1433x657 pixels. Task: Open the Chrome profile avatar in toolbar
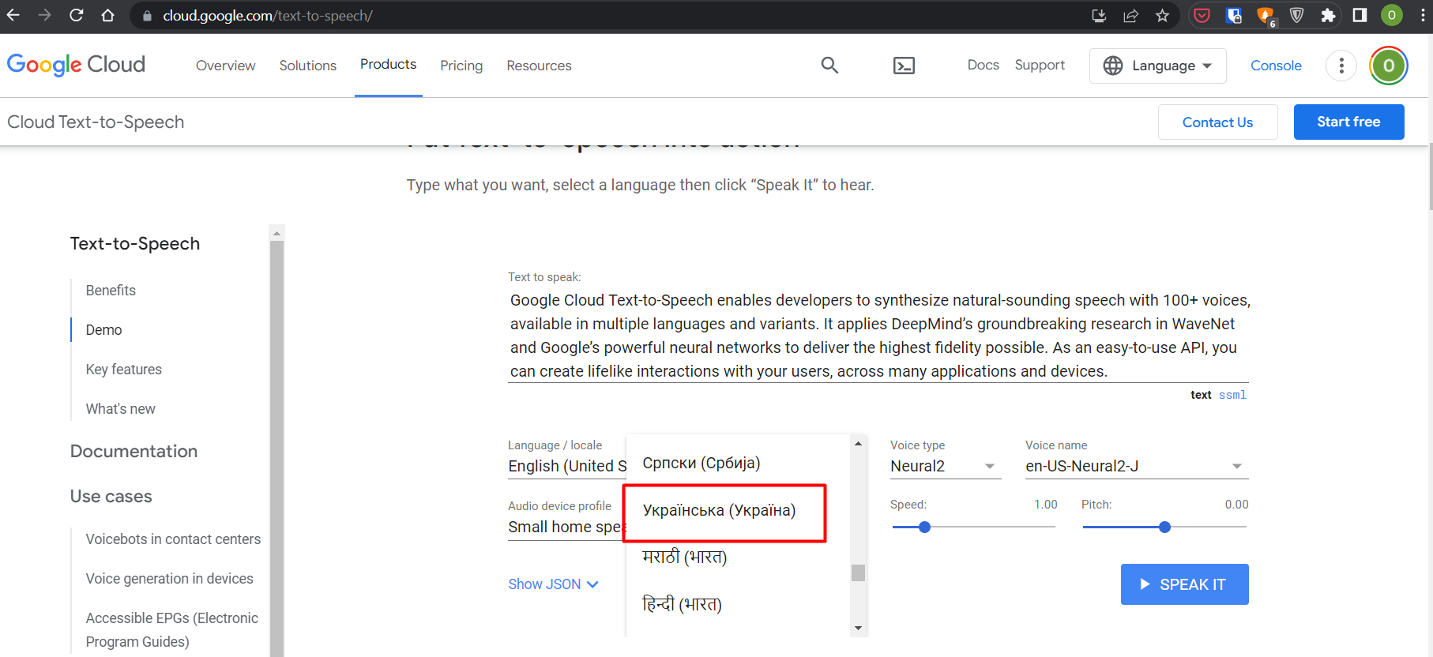1392,16
